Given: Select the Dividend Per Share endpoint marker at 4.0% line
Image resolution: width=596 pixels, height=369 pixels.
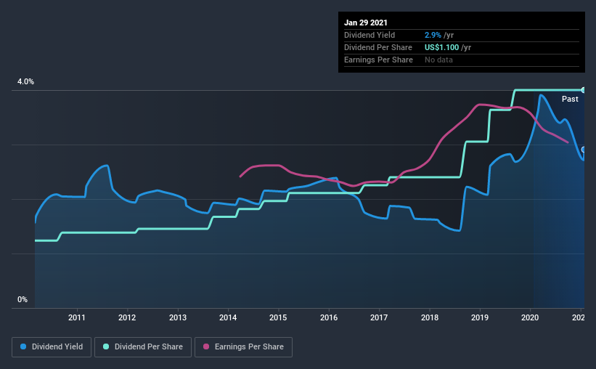Looking at the screenshot, I should pos(583,90).
